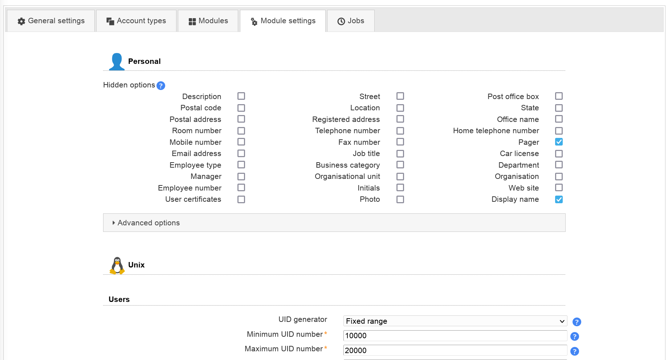Click the Minimum UID number field
672x360 pixels.
(x=455, y=336)
